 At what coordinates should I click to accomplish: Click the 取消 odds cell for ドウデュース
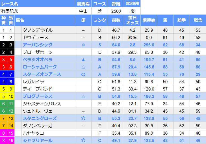point(132,38)
